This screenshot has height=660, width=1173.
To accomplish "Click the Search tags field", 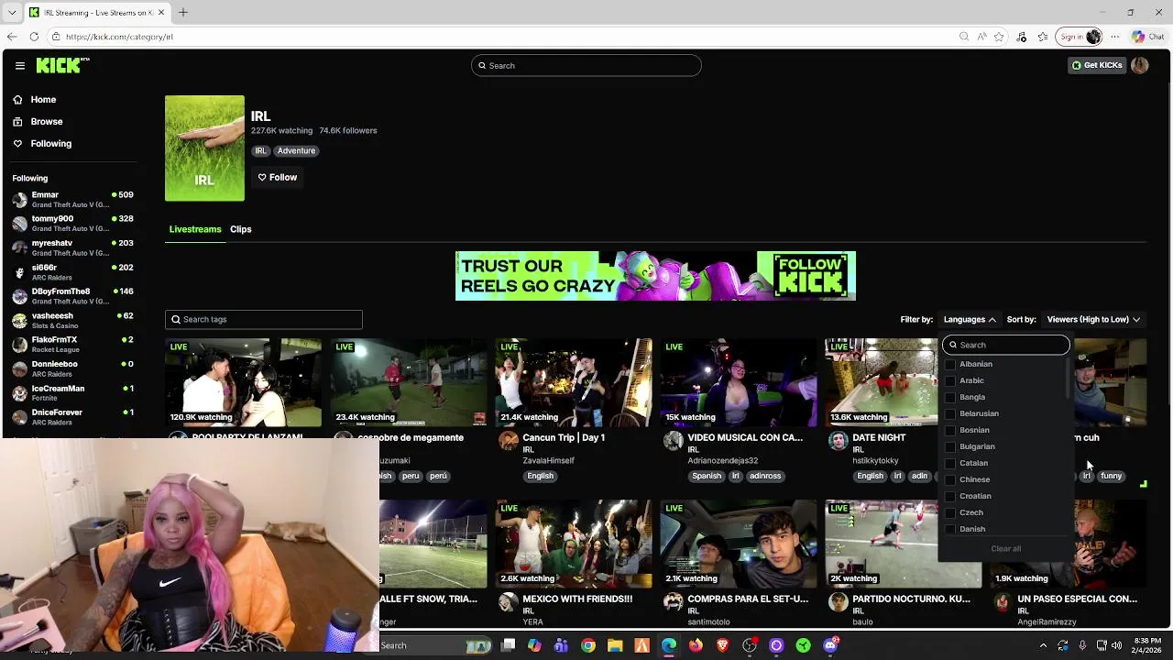I will (264, 319).
